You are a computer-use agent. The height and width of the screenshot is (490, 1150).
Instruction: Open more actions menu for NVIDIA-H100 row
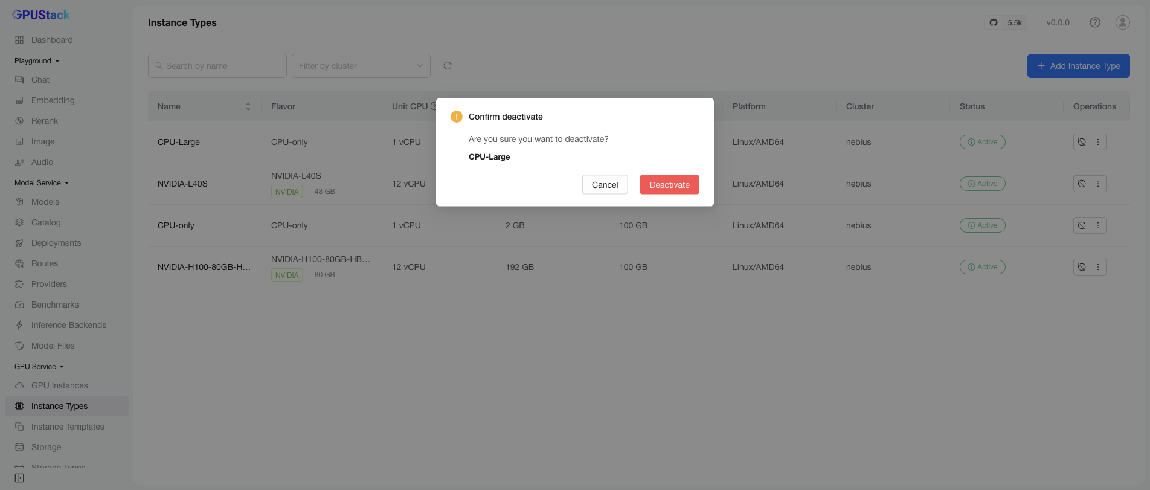[1098, 267]
